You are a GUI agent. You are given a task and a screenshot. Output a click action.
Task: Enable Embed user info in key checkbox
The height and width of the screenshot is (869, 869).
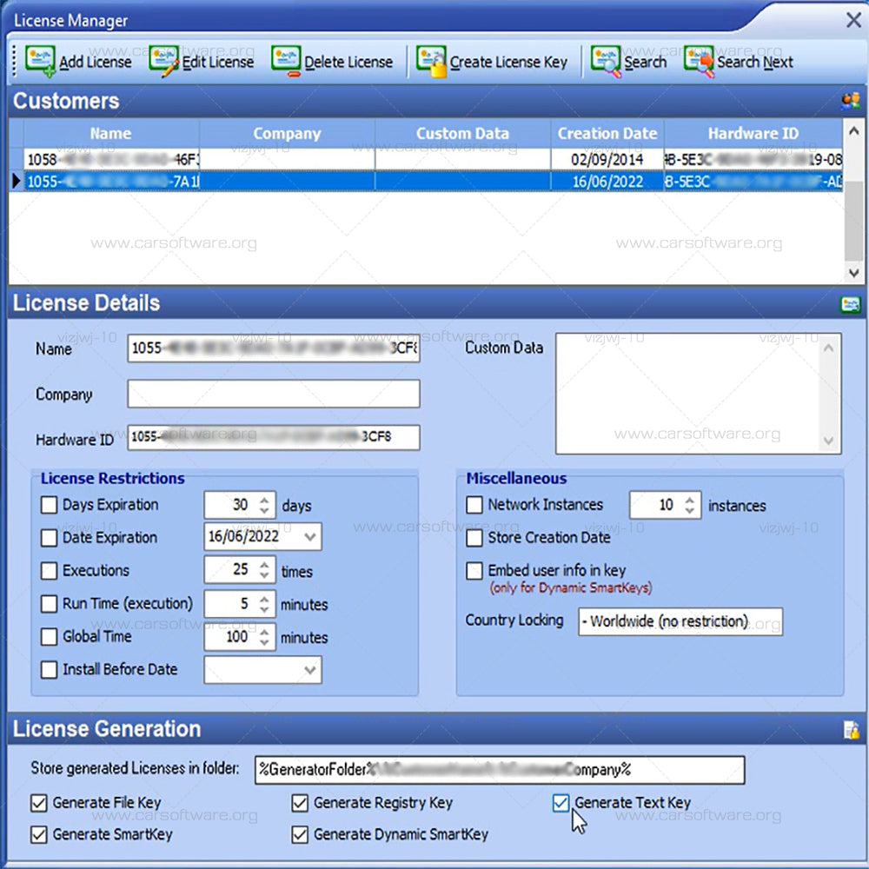click(x=474, y=571)
